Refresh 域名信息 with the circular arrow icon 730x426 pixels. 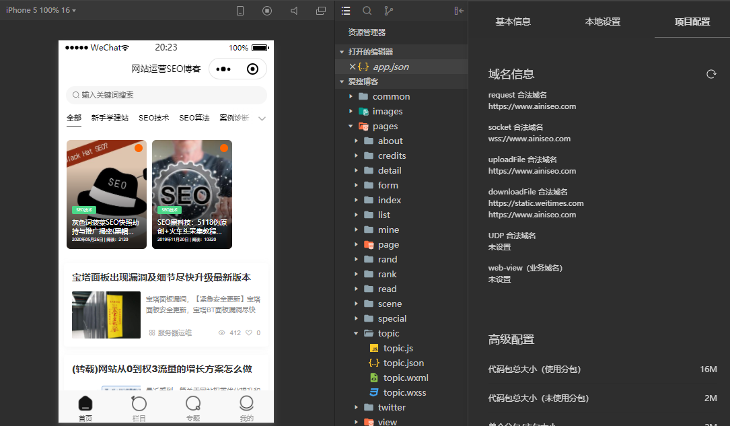point(711,74)
